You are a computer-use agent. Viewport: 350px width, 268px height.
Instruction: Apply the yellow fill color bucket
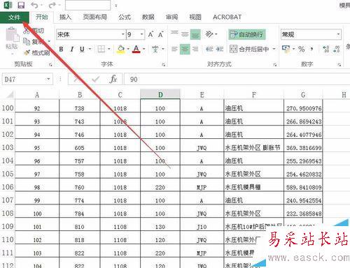click(120, 49)
